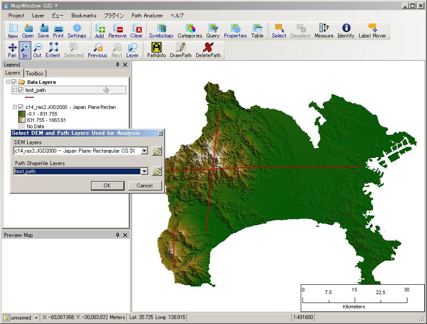427x324 pixels.
Task: Collapse the Data Layers tree group
Action: 8,82
